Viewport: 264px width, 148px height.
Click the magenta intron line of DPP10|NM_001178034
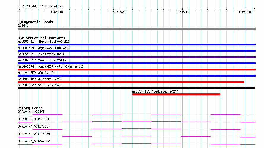point(136,136)
